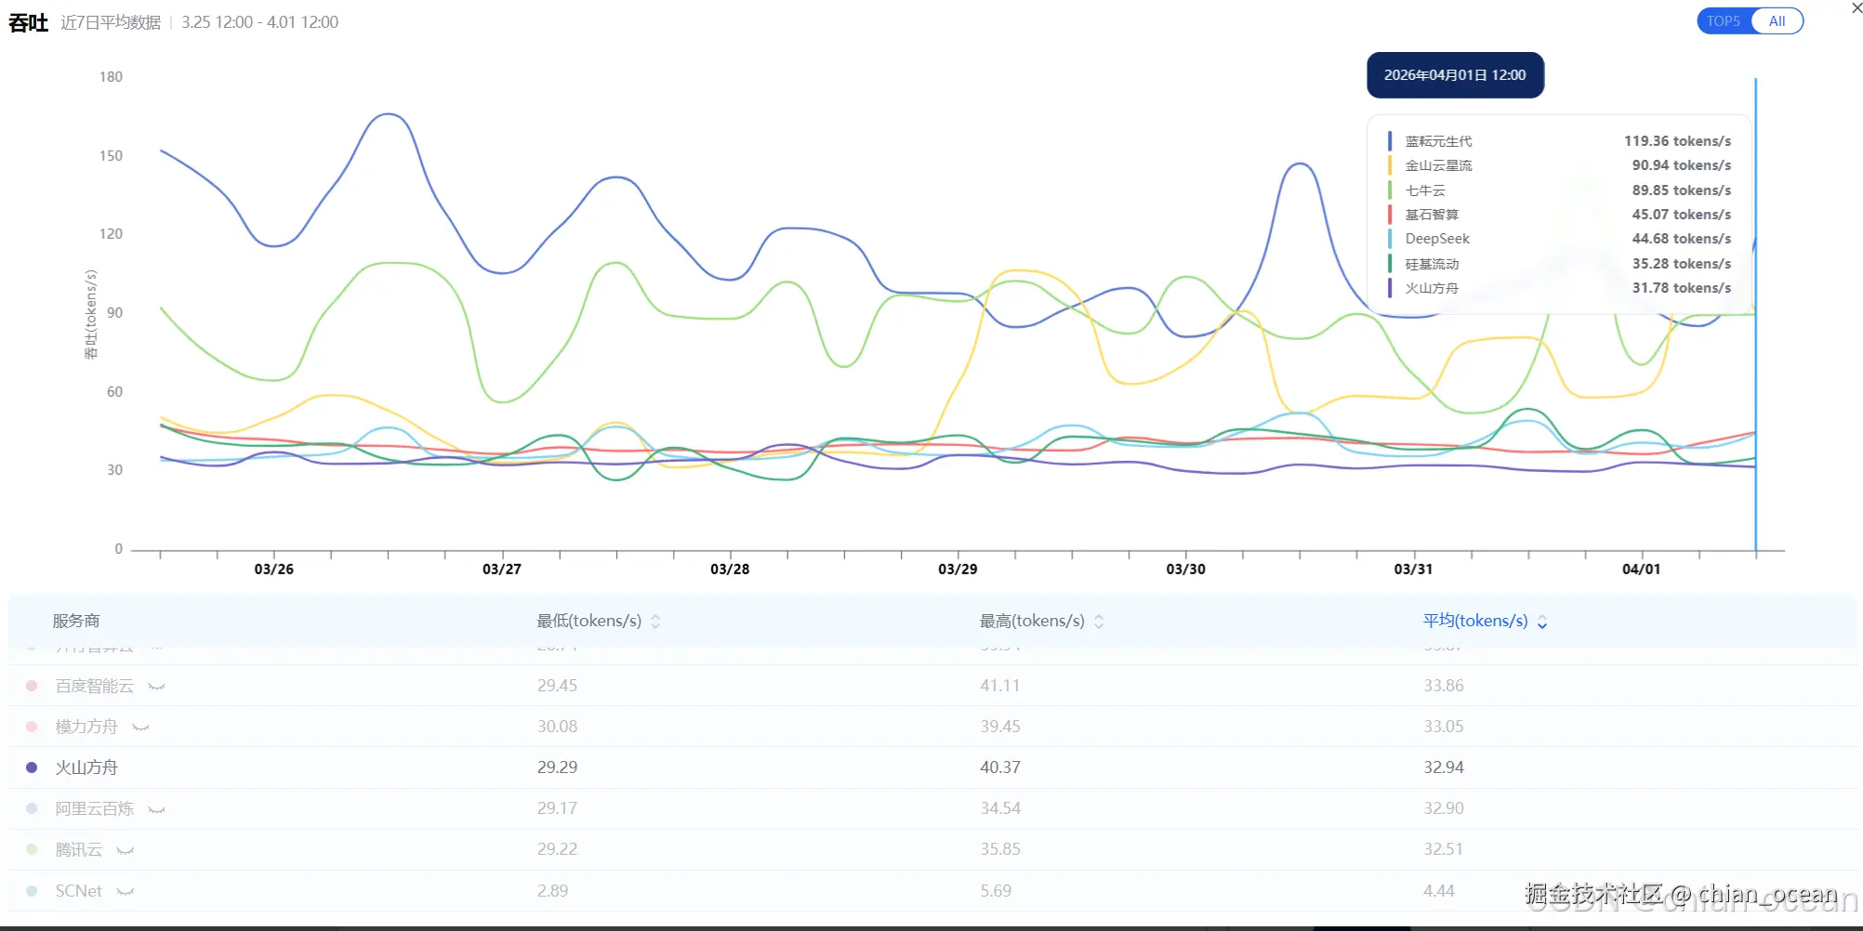Select the 模力方舟 provider row name

click(x=86, y=727)
